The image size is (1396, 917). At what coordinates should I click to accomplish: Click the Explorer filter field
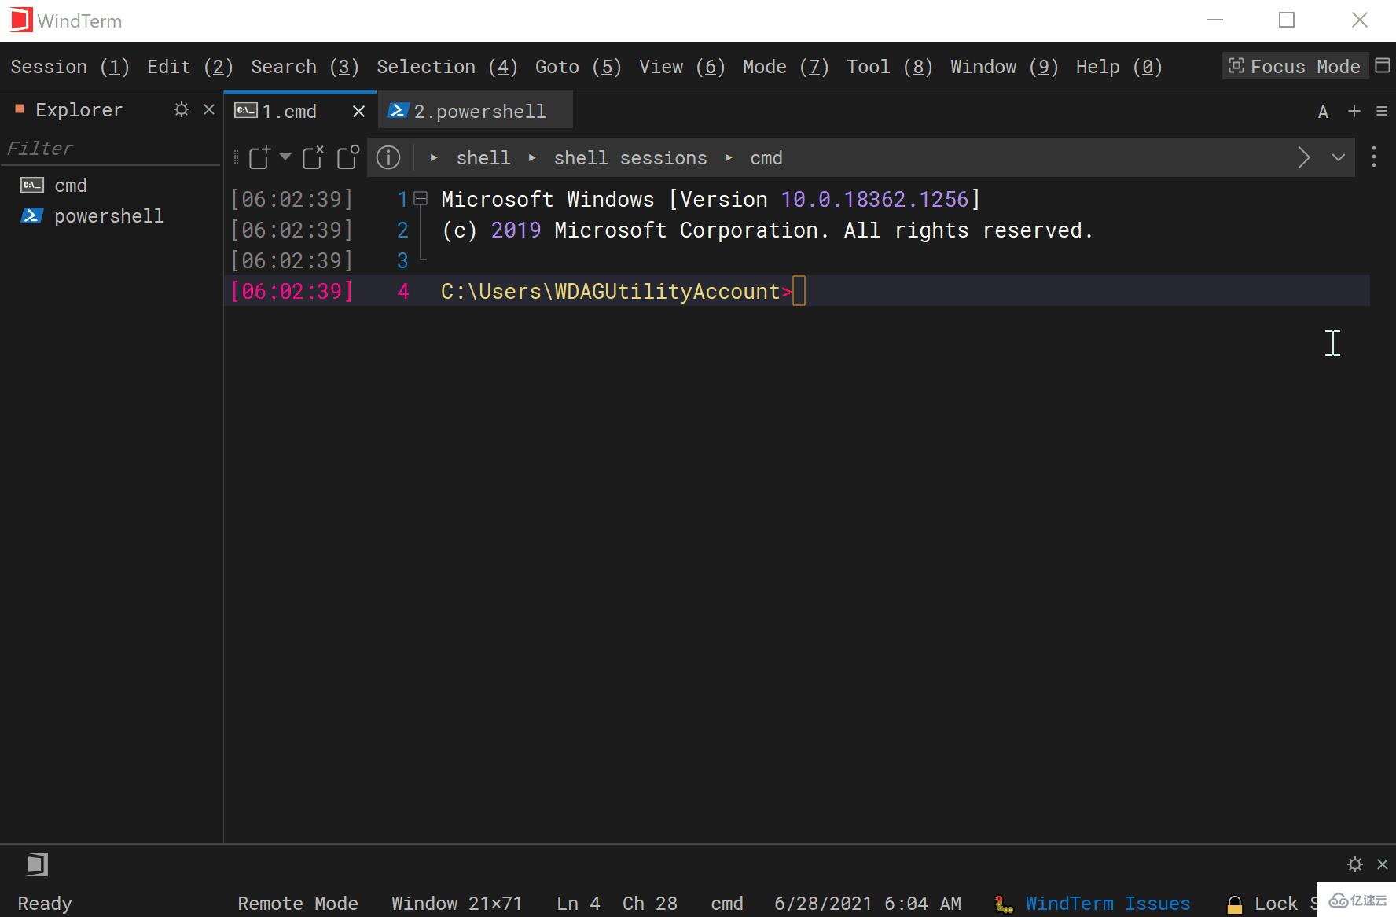[x=111, y=149]
